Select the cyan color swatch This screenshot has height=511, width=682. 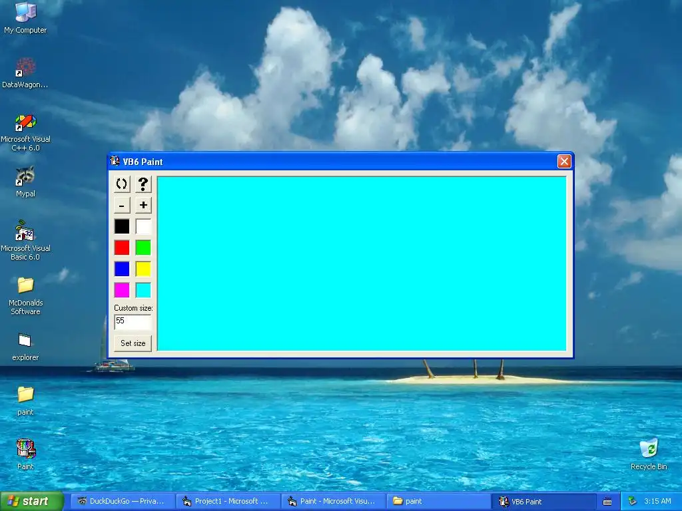pos(143,290)
